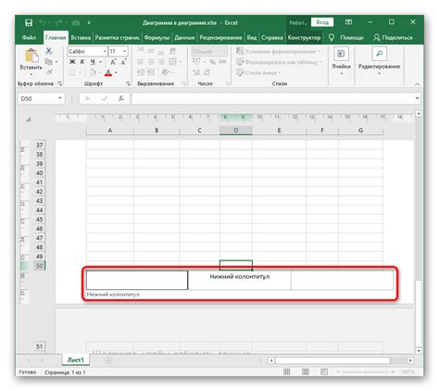Image resolution: width=439 pixels, height=391 pixels.
Task: Collapse the ribbon with the chevron
Action: pyautogui.click(x=418, y=84)
